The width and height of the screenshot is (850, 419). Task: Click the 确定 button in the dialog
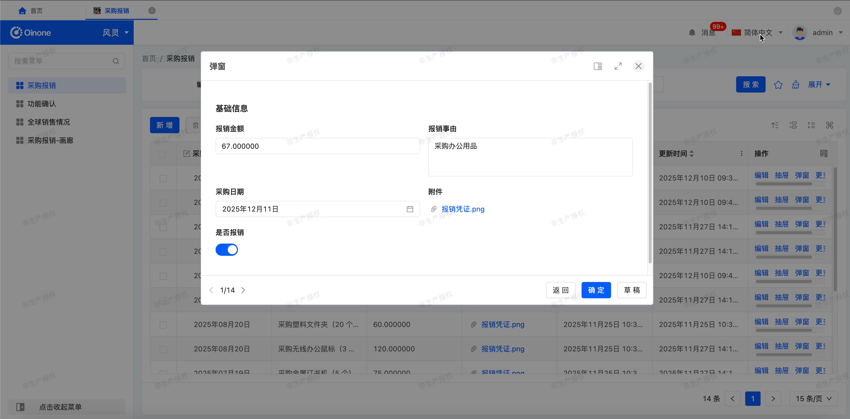click(596, 290)
